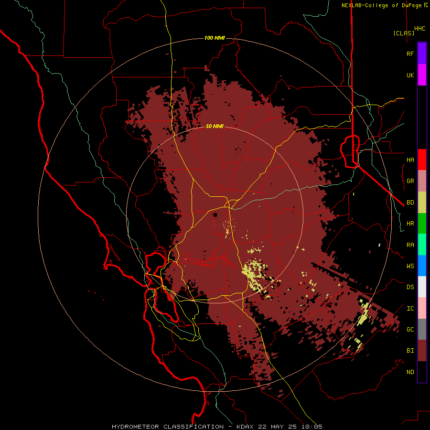Click the ND black legend swatch
430x430 pixels.
tap(422, 372)
